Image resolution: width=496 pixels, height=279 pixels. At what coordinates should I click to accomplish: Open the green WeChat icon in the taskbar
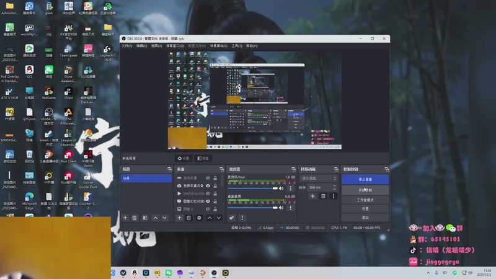(169, 273)
